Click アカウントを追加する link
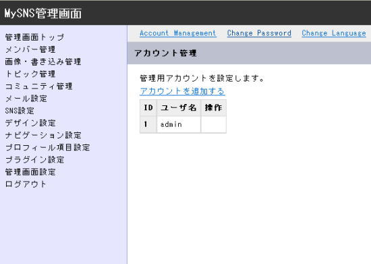This screenshot has width=371, height=264. [182, 91]
